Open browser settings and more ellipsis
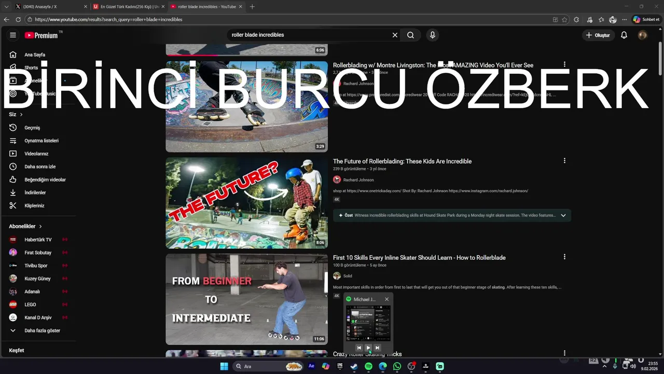This screenshot has width=664, height=374. pyautogui.click(x=625, y=19)
